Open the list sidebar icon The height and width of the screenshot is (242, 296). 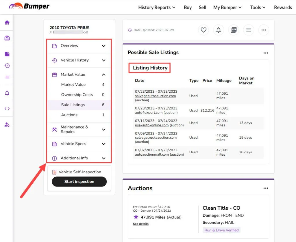pos(7,77)
